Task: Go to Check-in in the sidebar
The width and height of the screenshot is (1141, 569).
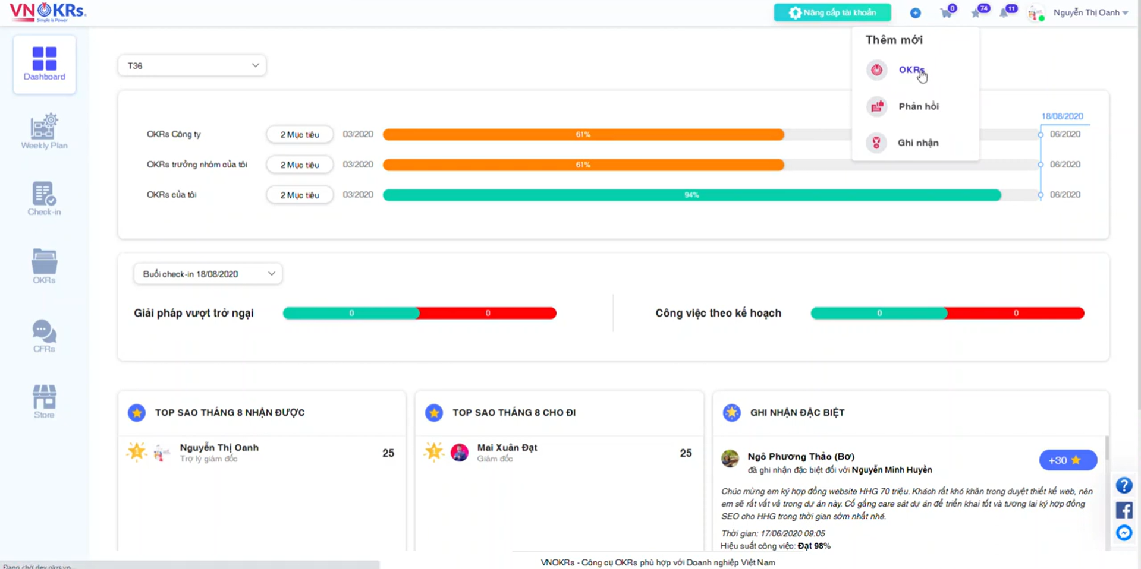Action: 44,198
